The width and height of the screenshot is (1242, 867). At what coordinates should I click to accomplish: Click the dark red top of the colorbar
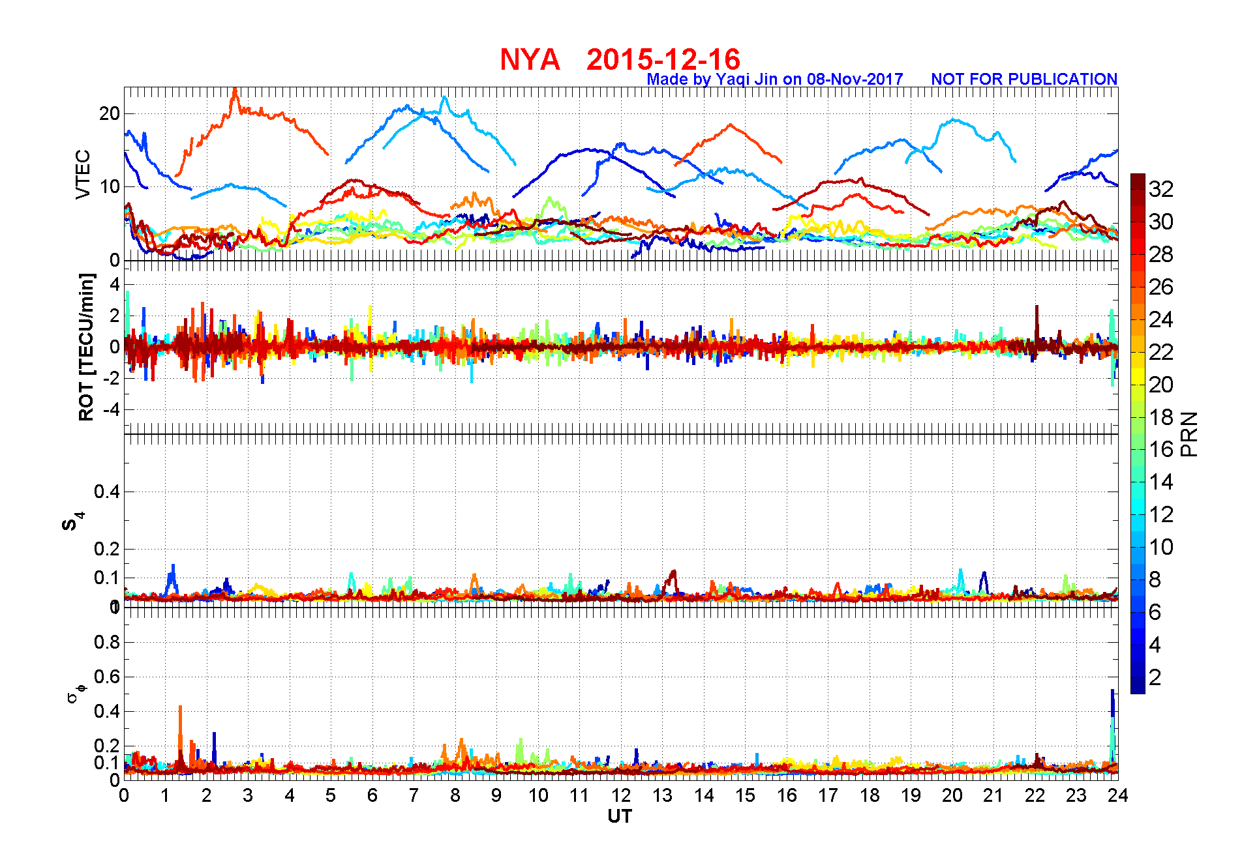pos(1138,181)
